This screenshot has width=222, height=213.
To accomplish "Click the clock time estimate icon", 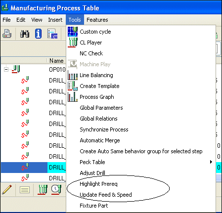I will pos(56,190).
